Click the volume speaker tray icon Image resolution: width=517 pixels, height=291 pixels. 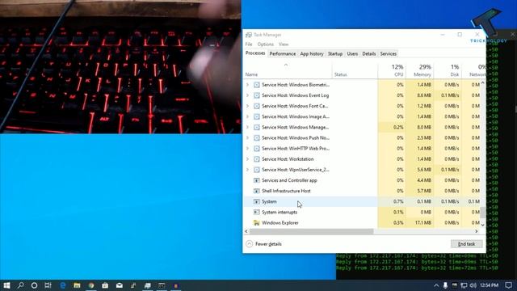tap(473, 285)
